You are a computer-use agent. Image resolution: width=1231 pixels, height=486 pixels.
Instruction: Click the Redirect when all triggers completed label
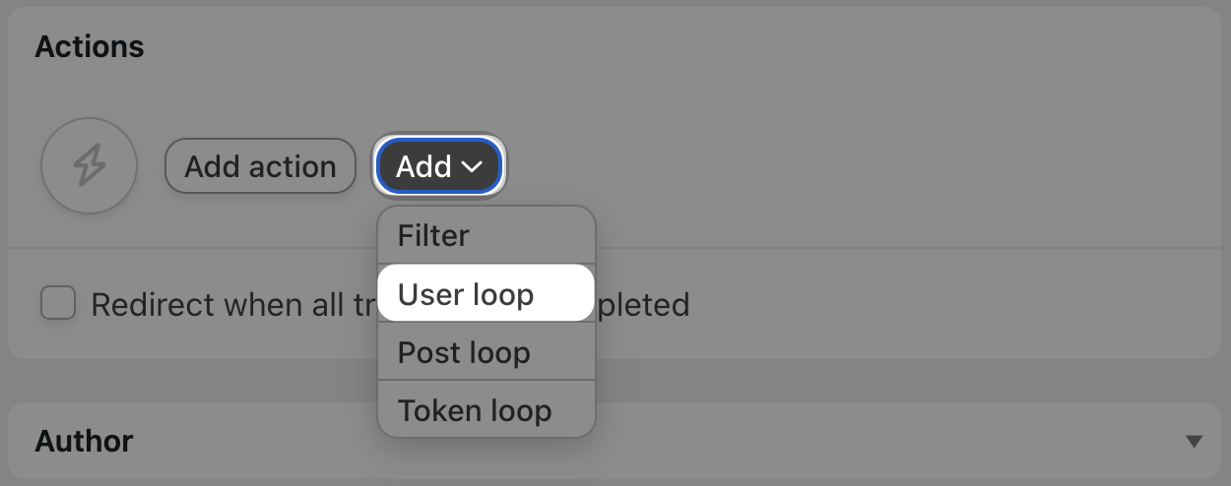pyautogui.click(x=227, y=305)
